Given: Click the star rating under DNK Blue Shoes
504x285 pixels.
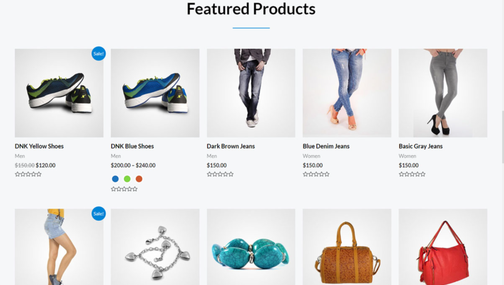Looking at the screenshot, I should 124,189.
